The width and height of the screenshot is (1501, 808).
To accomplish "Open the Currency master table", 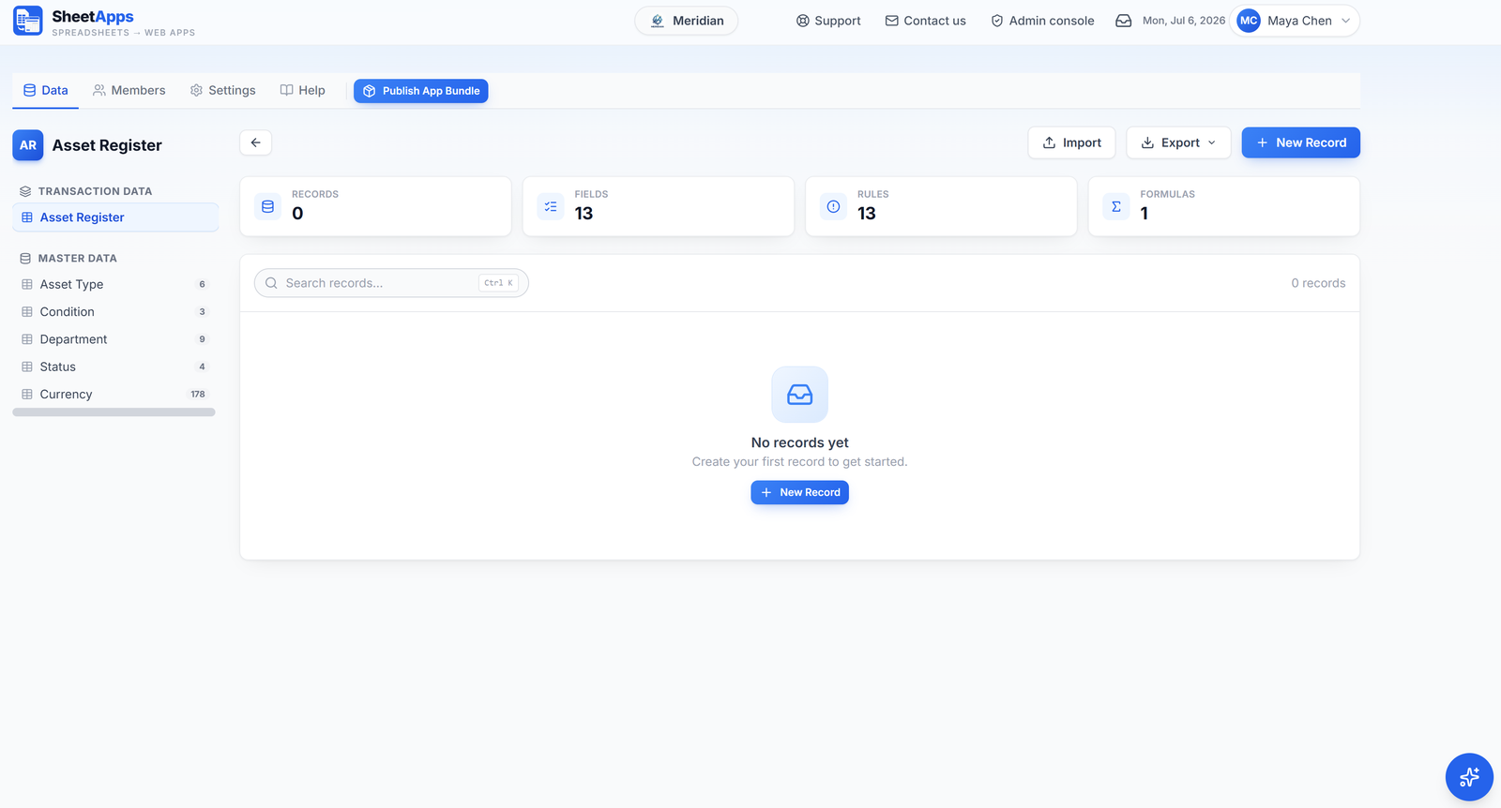I will pos(115,395).
